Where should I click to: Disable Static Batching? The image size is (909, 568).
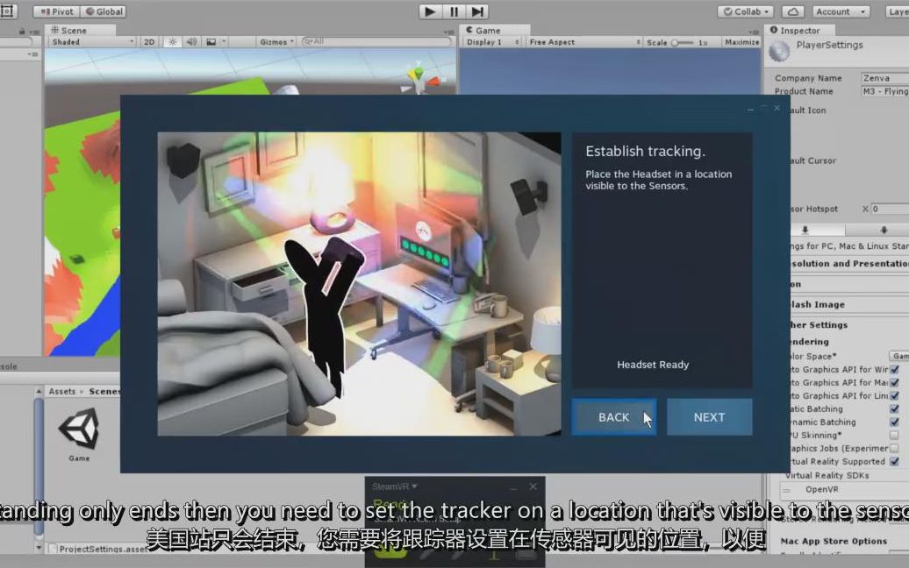(x=895, y=408)
